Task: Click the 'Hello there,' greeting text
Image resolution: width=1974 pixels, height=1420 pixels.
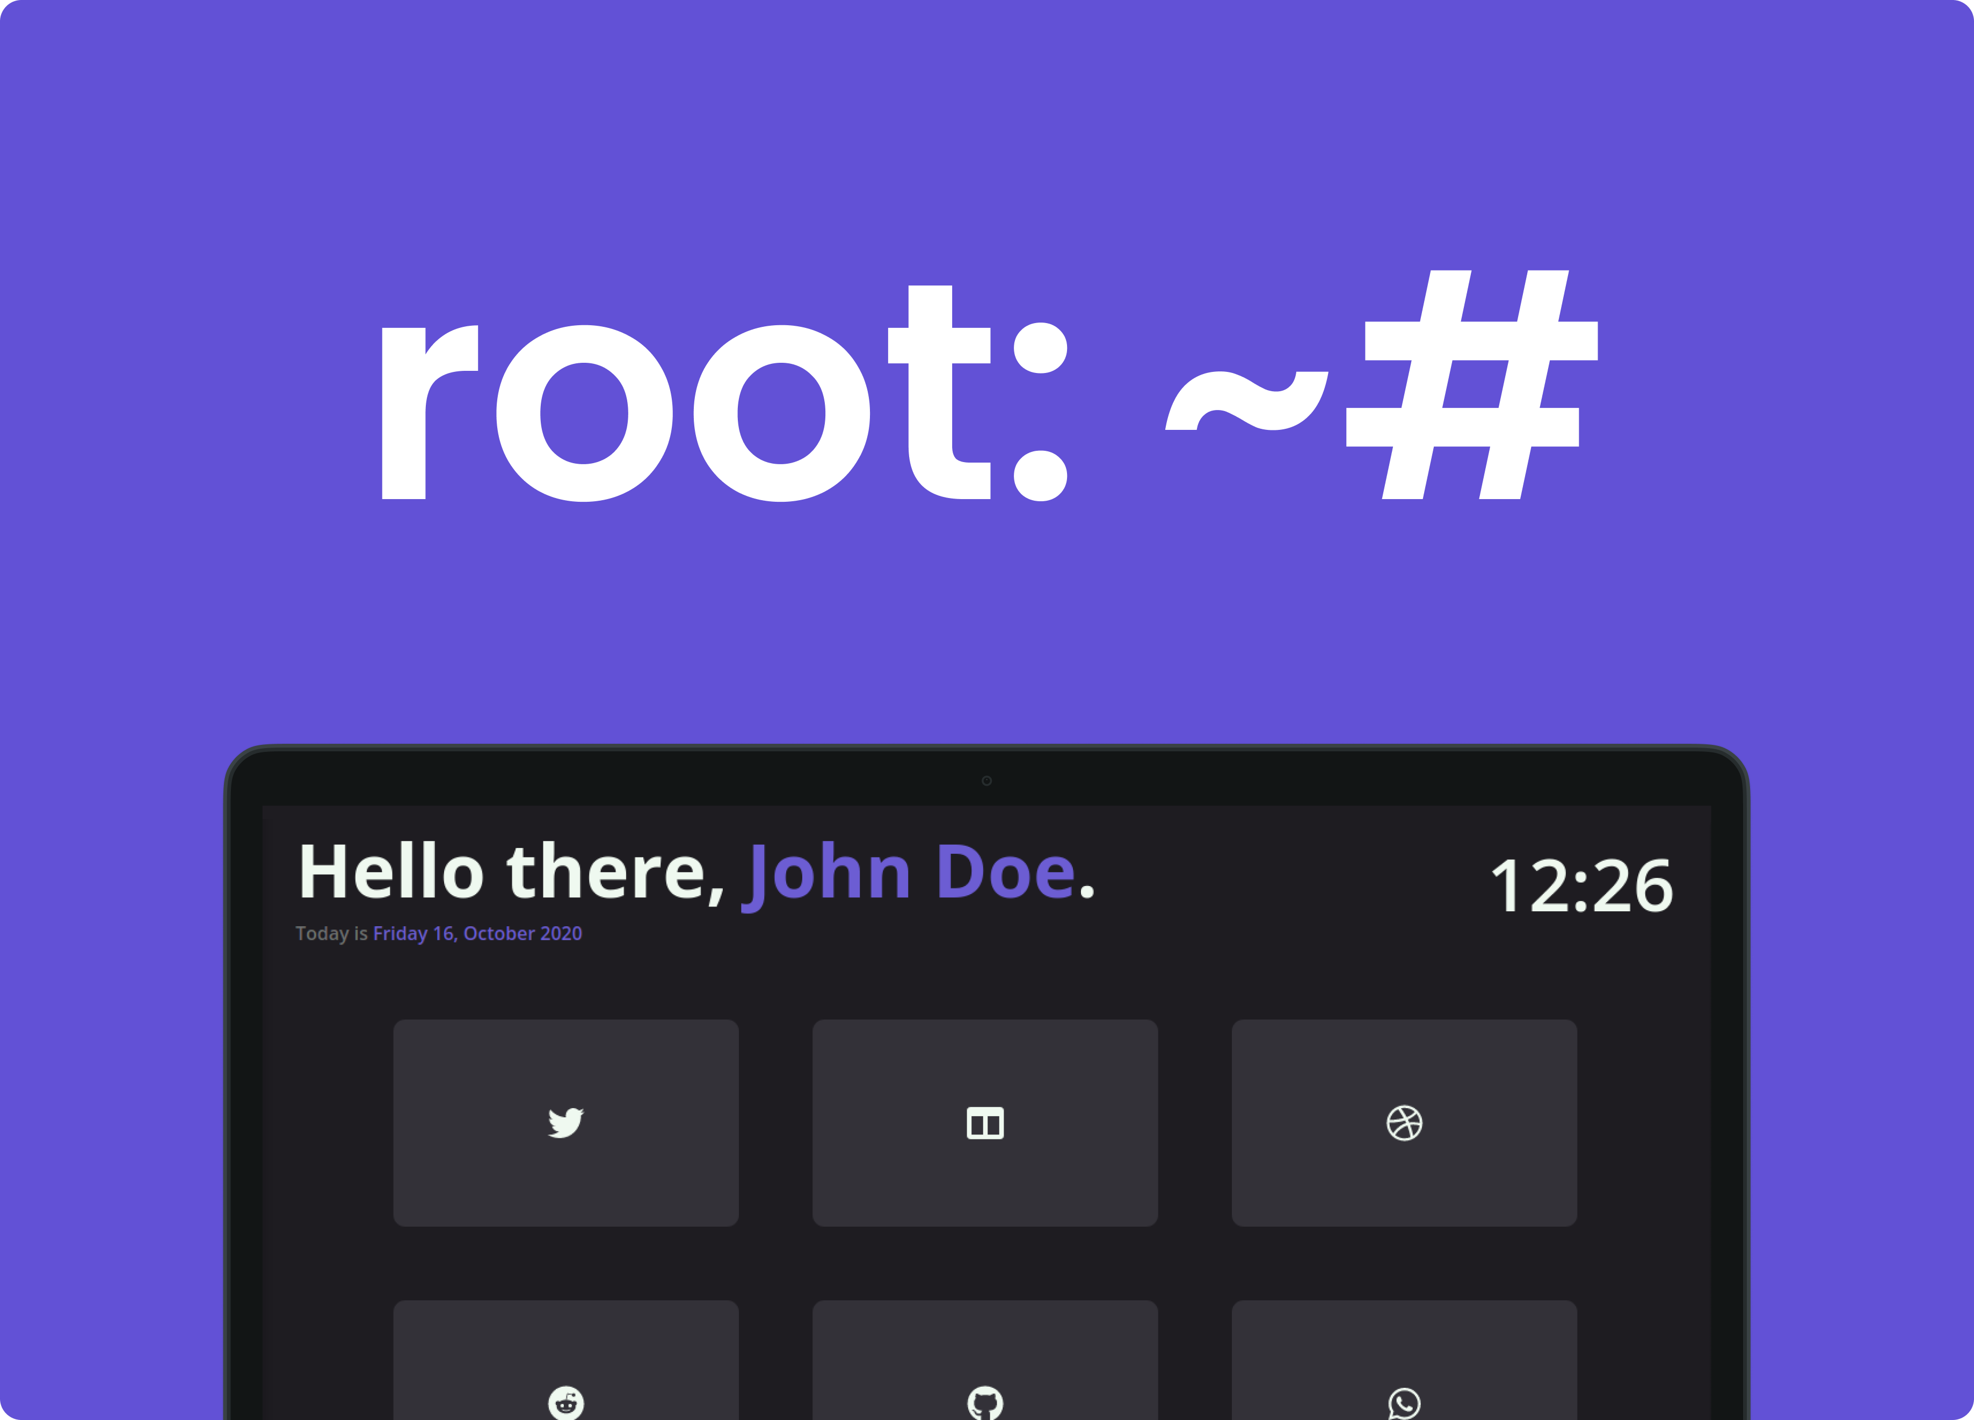Action: pyautogui.click(x=512, y=872)
